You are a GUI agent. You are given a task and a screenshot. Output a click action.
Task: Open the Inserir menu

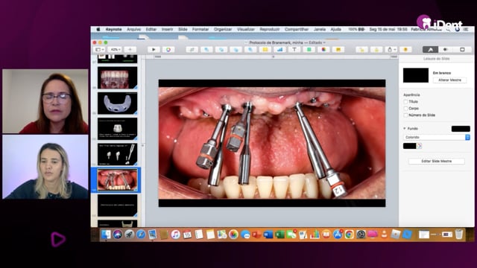(x=167, y=30)
